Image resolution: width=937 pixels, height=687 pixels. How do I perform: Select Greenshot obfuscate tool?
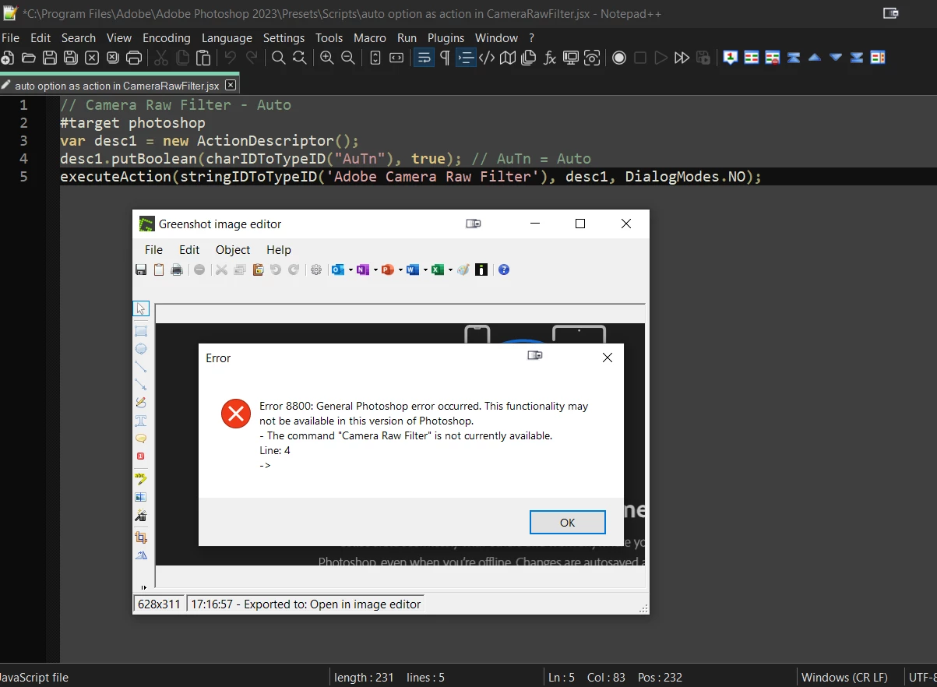point(141,497)
